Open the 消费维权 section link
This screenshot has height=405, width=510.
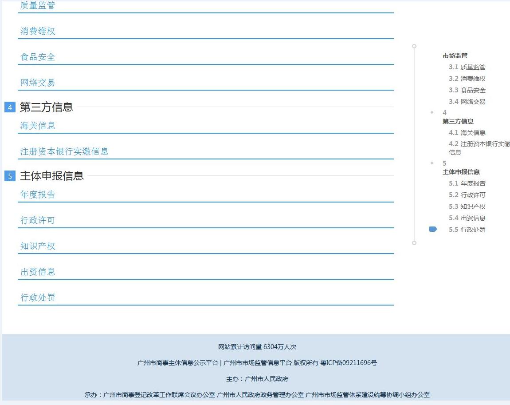(x=37, y=31)
